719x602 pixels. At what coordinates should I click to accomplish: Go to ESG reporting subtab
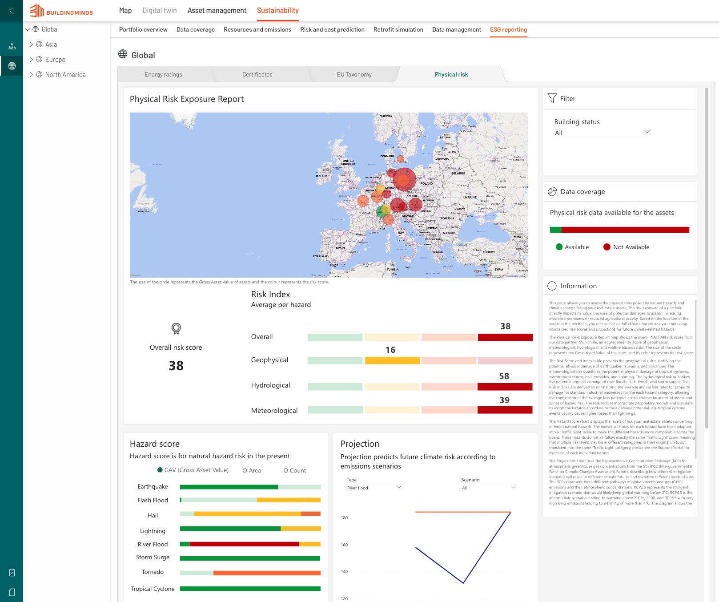point(509,30)
